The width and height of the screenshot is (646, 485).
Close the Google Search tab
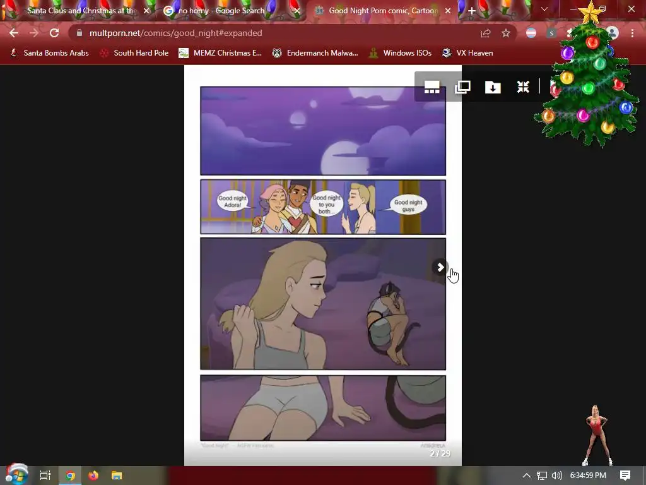pos(297,11)
